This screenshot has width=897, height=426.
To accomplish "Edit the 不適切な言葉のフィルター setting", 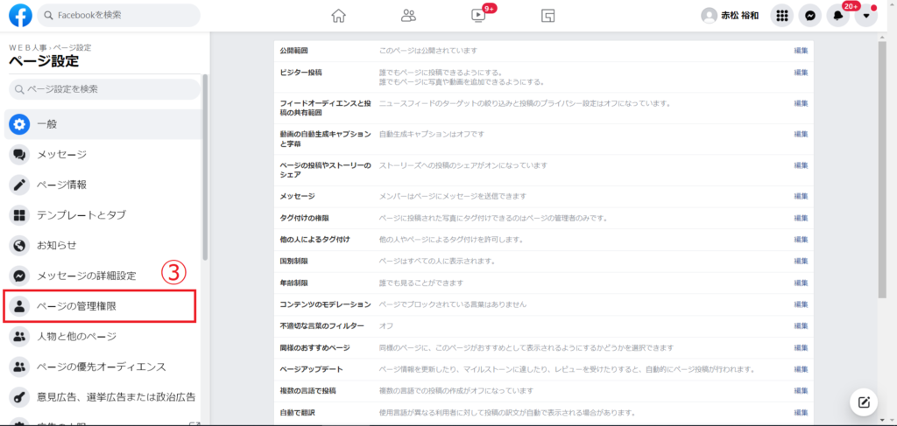I will click(x=801, y=325).
